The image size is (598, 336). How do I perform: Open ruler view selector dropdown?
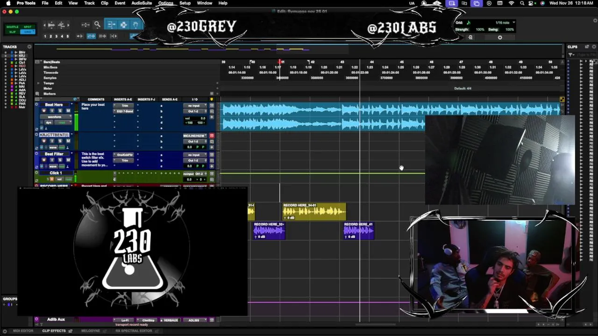(x=37, y=62)
